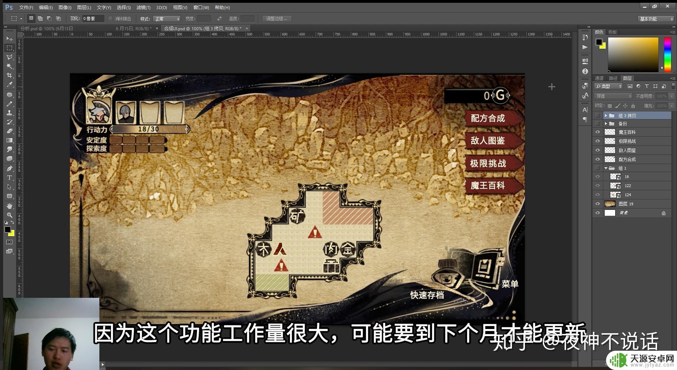Select the Gradient tool
Viewport: 677px width, 370px height.
[9, 140]
